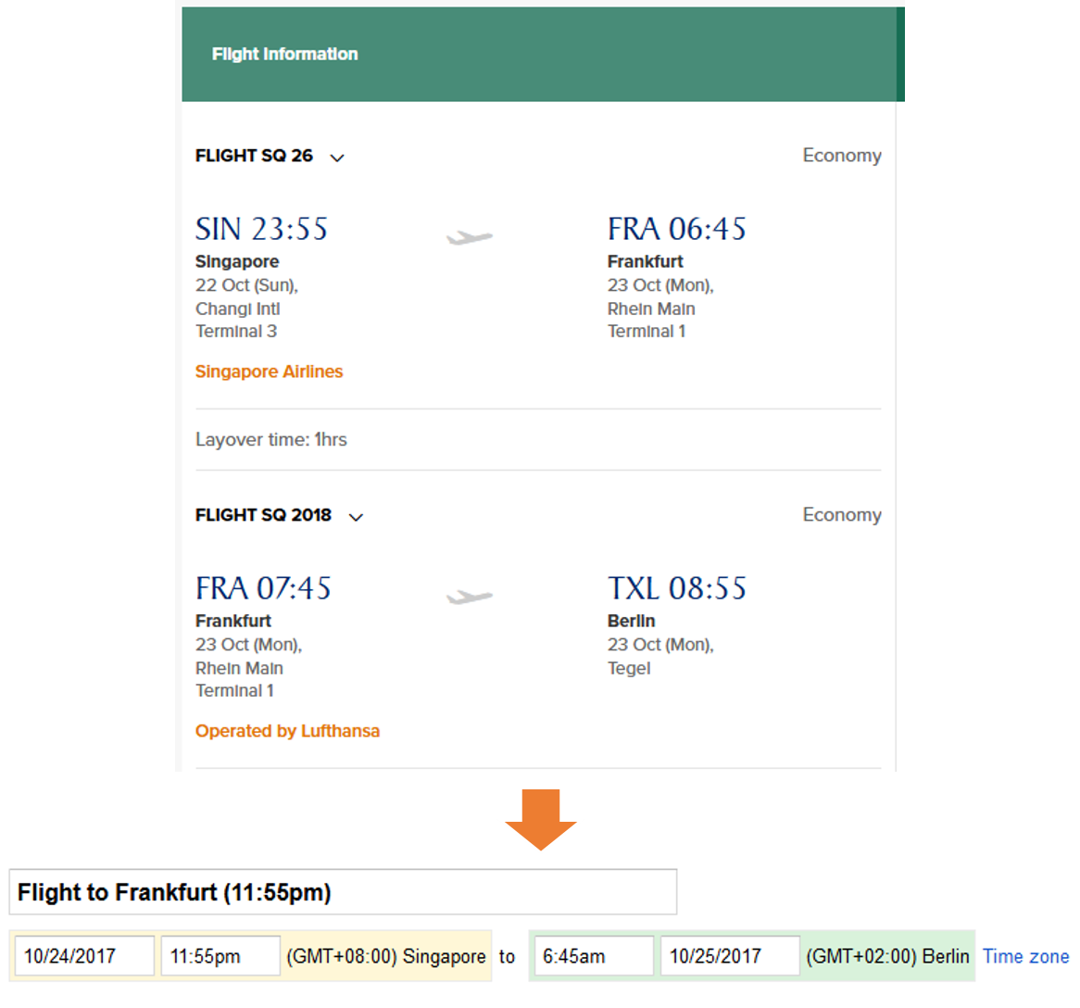
Task: Select the 10/25/2017 end date field
Action: pos(729,956)
